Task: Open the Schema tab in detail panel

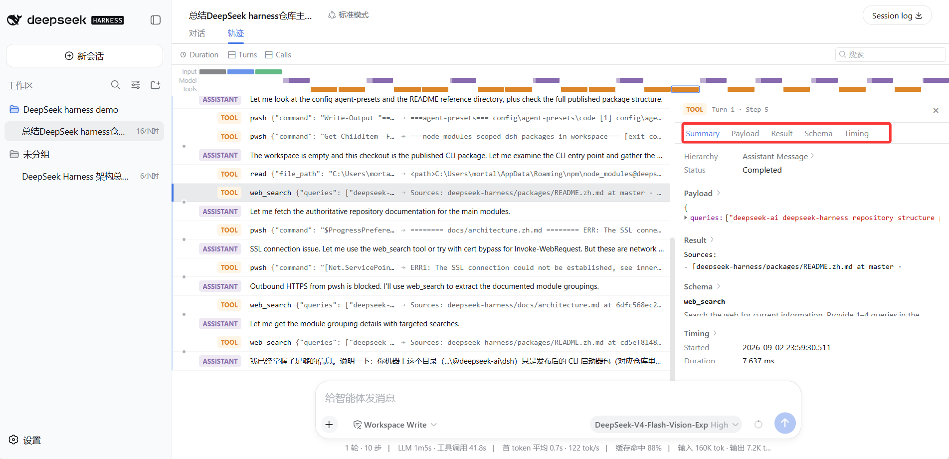Action: [x=818, y=133]
